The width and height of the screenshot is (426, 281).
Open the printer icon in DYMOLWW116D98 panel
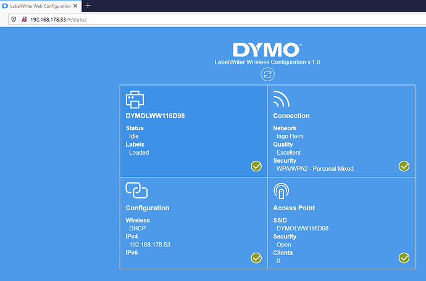[135, 100]
